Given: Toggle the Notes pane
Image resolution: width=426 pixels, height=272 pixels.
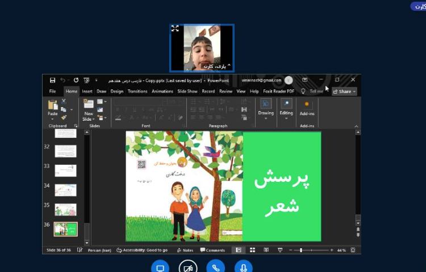Looking at the screenshot, I should pos(185,250).
